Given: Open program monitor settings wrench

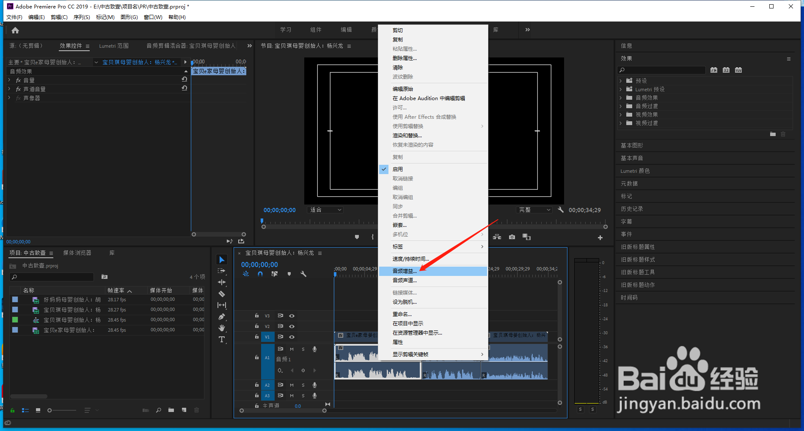Looking at the screenshot, I should pyautogui.click(x=561, y=210).
